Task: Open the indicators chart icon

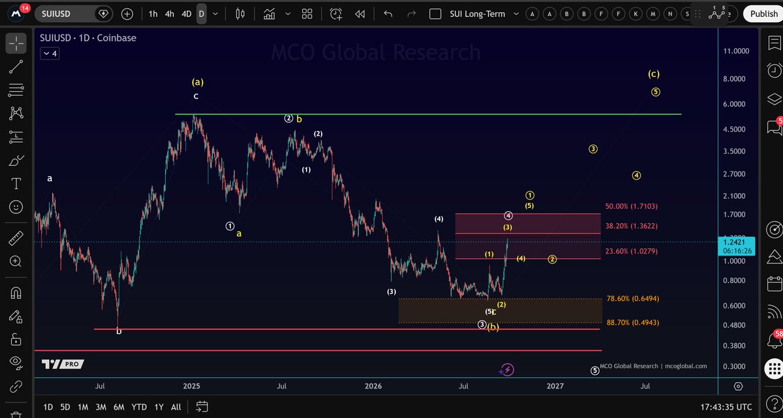Action: (268, 14)
